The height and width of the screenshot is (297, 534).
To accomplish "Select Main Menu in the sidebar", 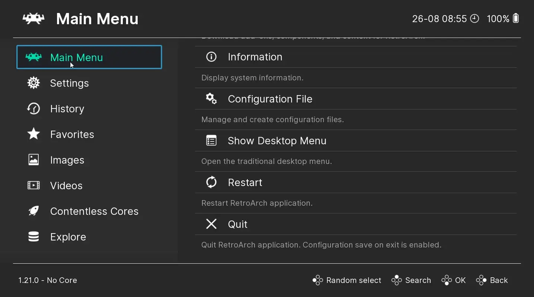I will pos(76,57).
